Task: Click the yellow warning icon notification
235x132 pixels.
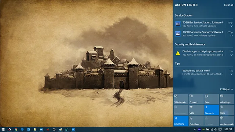Action: point(178,53)
